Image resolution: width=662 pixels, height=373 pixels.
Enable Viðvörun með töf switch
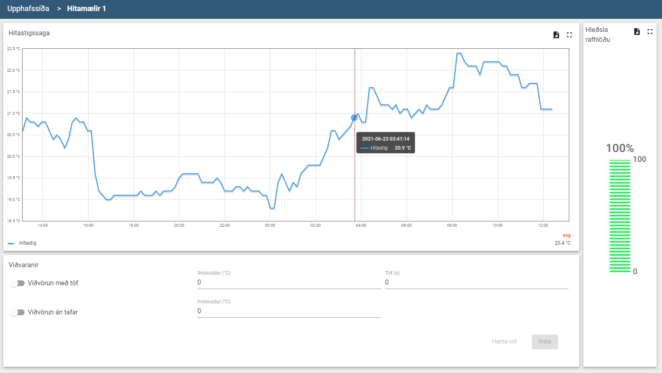[17, 283]
